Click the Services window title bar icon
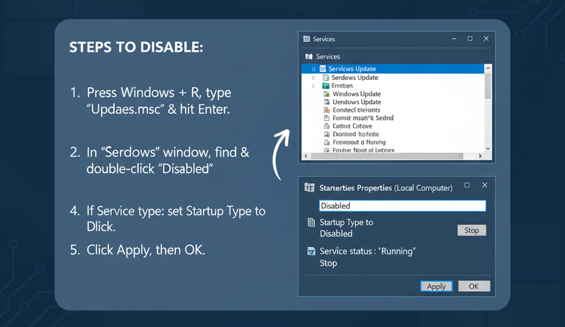 (x=307, y=39)
